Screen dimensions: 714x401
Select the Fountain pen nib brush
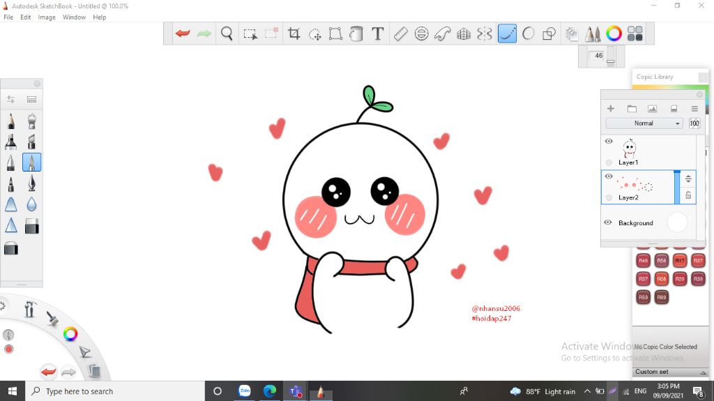pos(31,183)
